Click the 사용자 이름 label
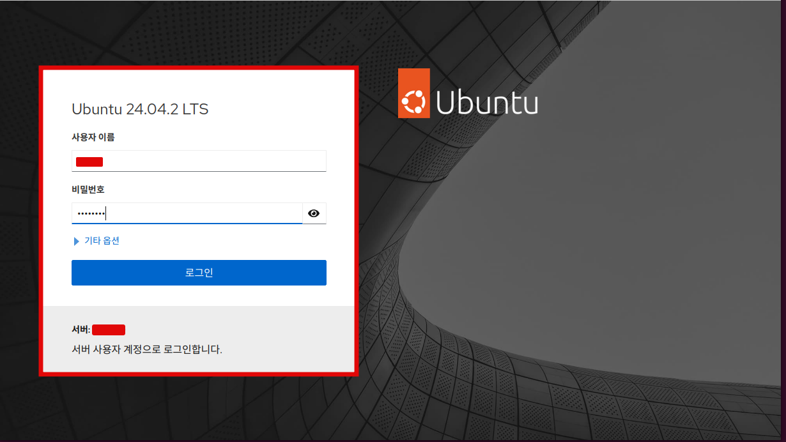Screen dimensions: 786x442 coord(93,137)
